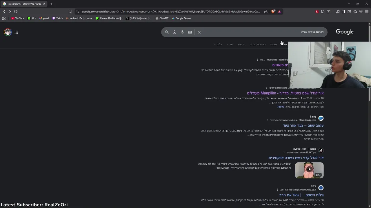This screenshot has width=371, height=208.
Task: Open the Maapilim mustache guide result
Action: (x=285, y=93)
